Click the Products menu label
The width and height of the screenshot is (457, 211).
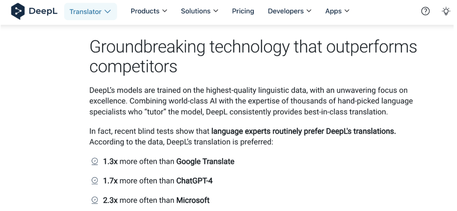(145, 11)
